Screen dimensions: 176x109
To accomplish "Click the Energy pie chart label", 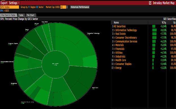I will click(x=27, y=30).
